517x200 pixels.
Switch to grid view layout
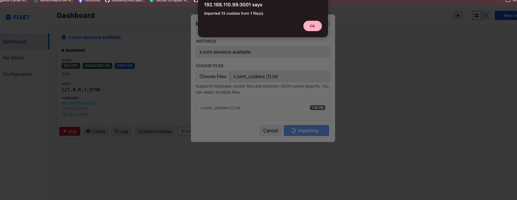tap(477, 16)
